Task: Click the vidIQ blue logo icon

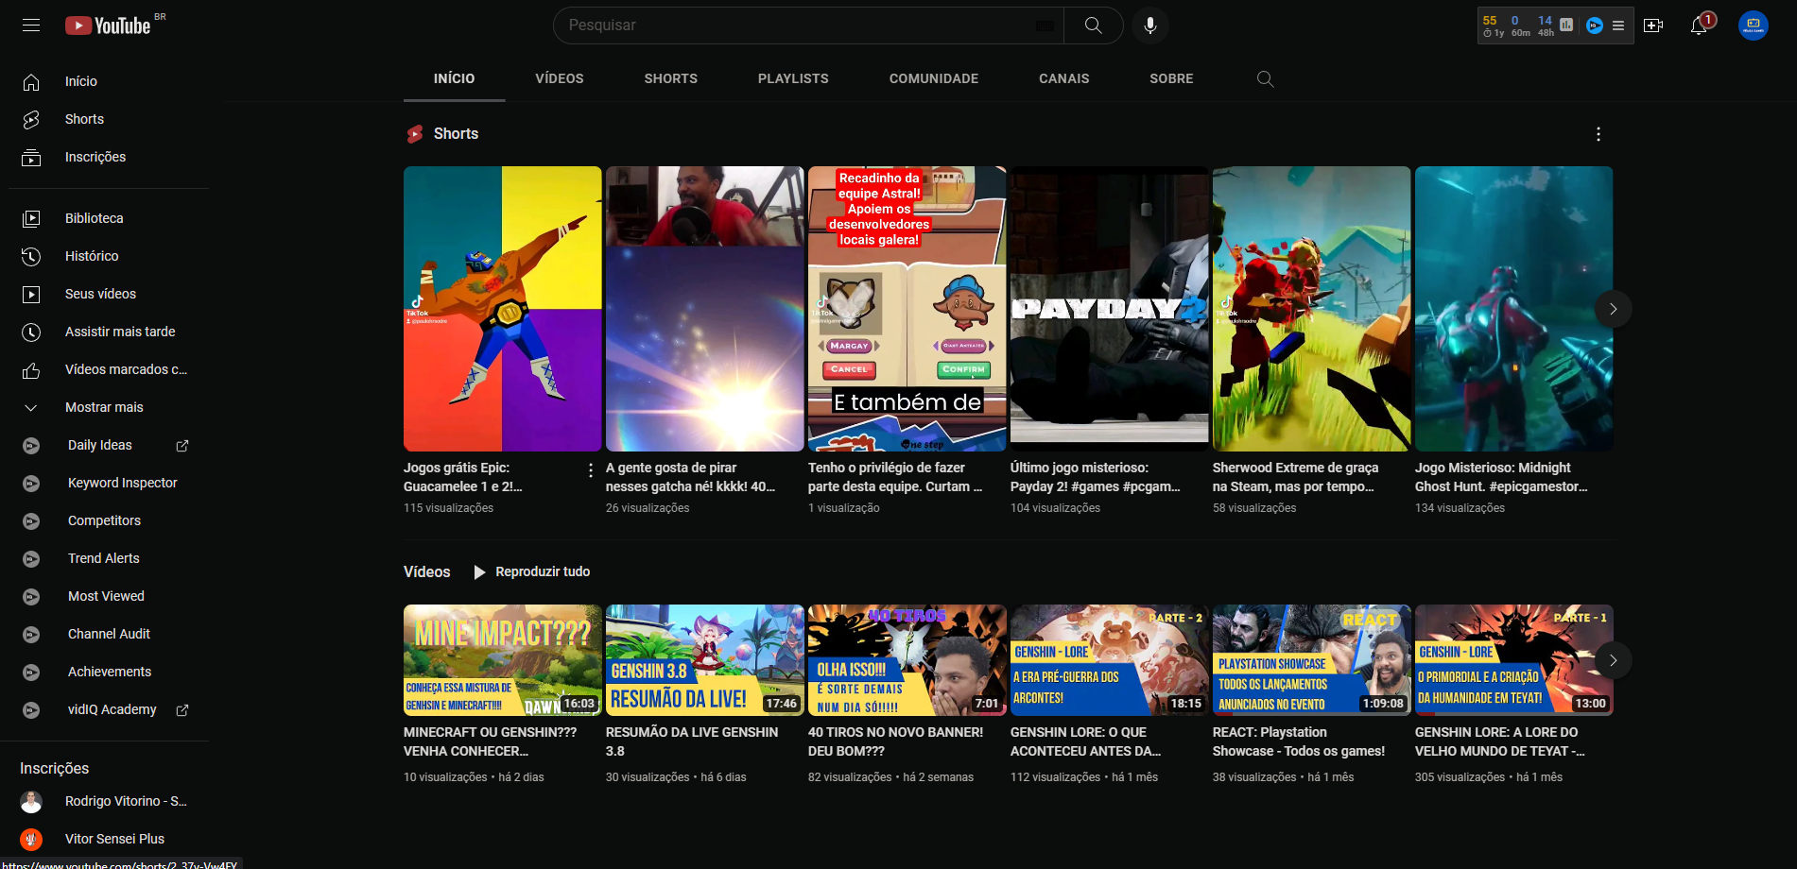Action: (x=1595, y=26)
